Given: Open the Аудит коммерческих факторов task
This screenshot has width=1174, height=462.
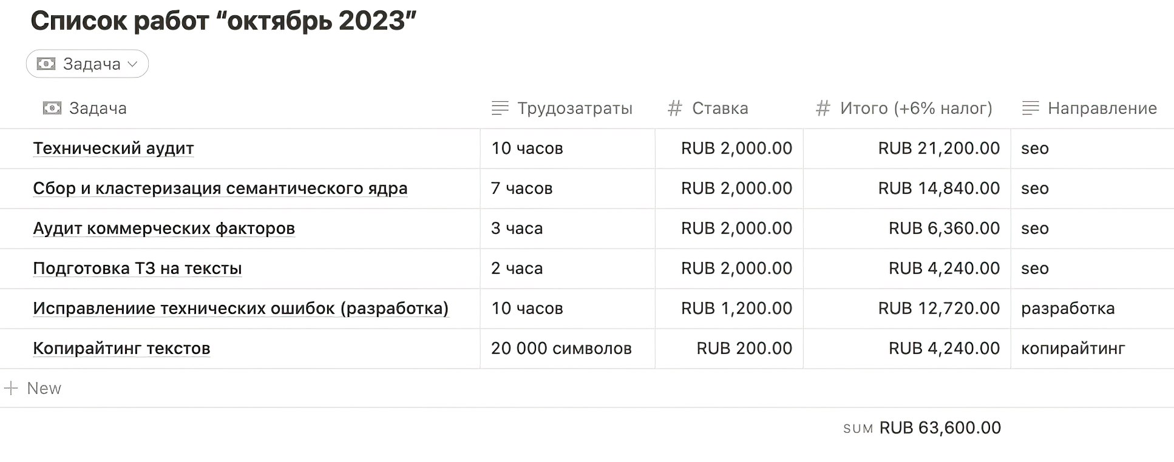Looking at the screenshot, I should click(x=164, y=228).
